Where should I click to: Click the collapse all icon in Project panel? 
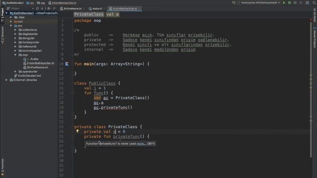(x=42, y=8)
